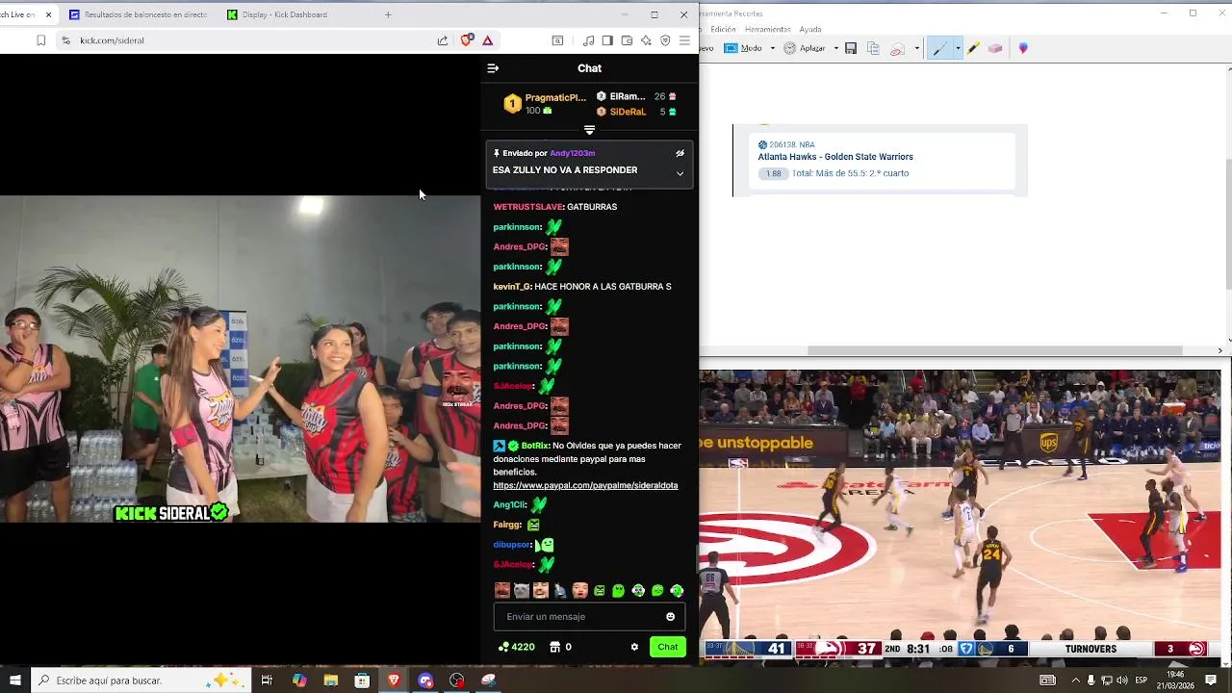The image size is (1232, 693).
Task: Select the pink eraser tool
Action: point(995,48)
